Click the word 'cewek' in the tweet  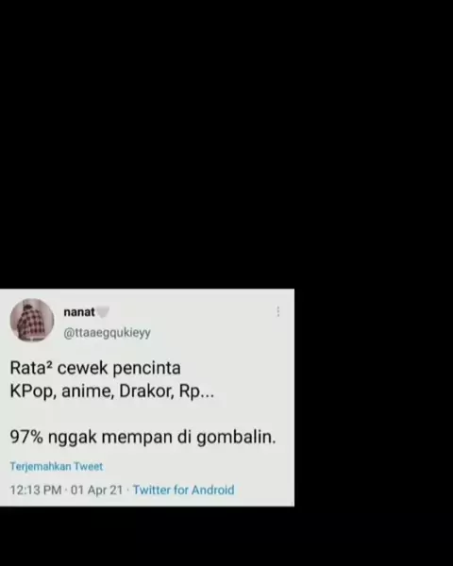tap(83, 369)
